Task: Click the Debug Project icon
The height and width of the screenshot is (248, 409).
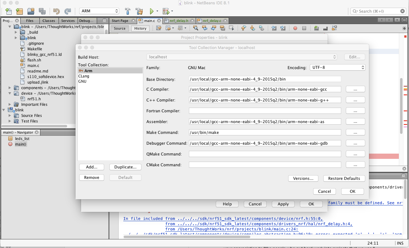Action: [x=166, y=11]
